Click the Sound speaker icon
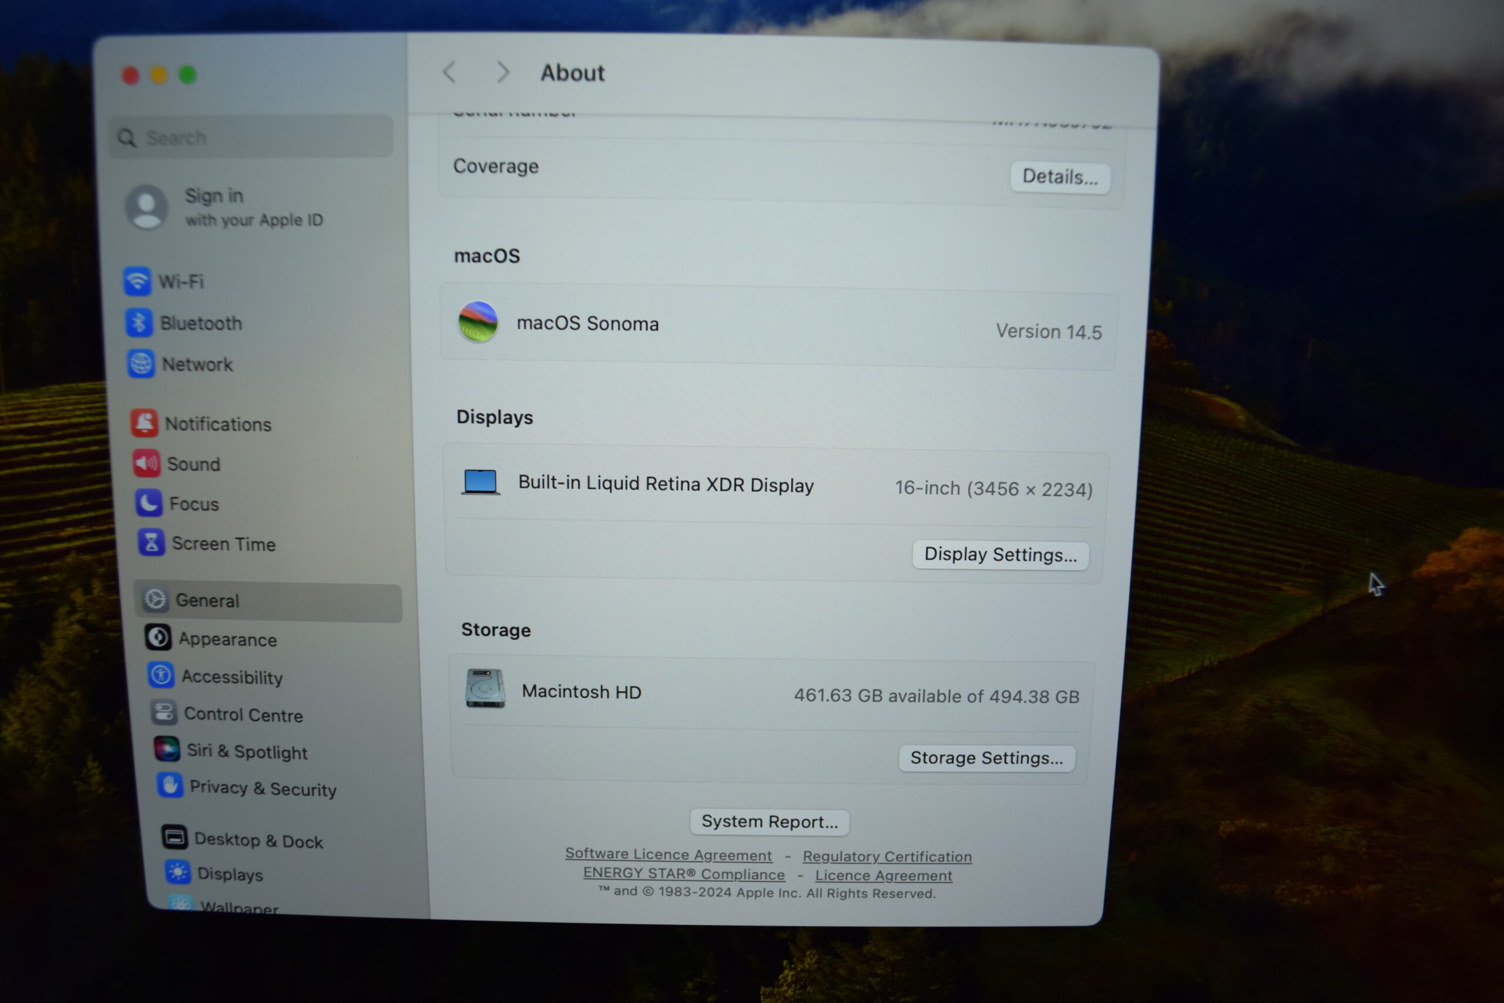 (146, 463)
